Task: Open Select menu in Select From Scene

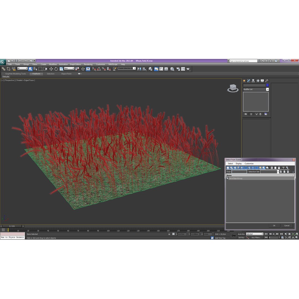Action: tap(230, 164)
